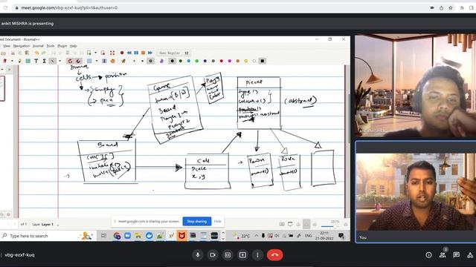Viewport: 476px width, 267px height.
Task: Select the fill toggle icon
Action: tap(161, 61)
